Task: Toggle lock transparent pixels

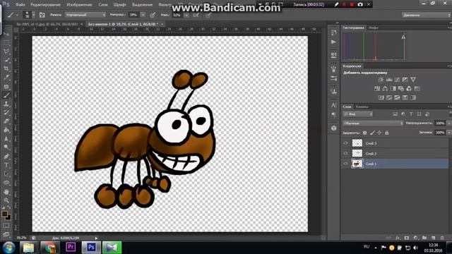Action: tap(365, 133)
